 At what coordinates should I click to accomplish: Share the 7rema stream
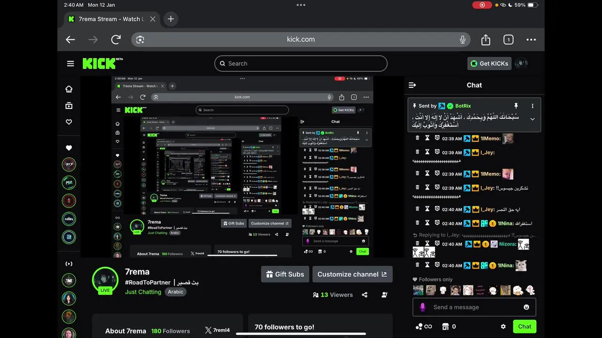364,295
